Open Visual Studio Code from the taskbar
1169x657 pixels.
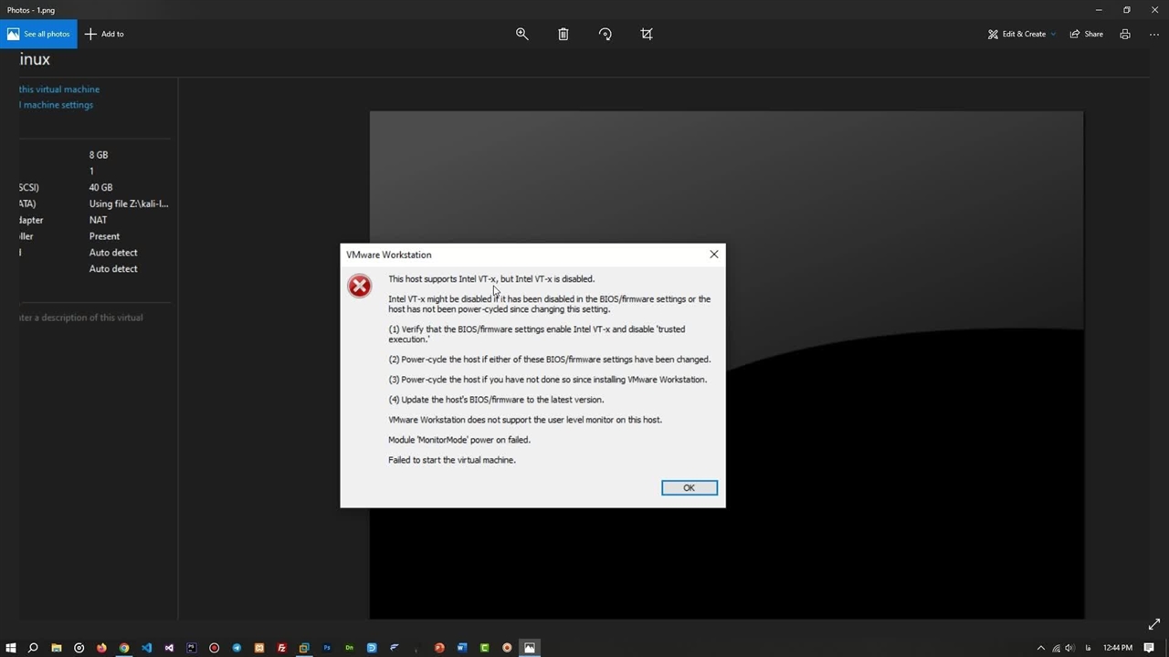146,648
